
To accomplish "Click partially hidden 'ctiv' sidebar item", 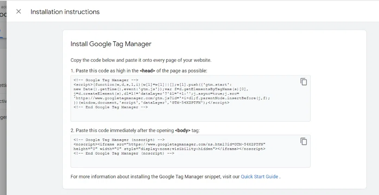I will tap(3, 101).
